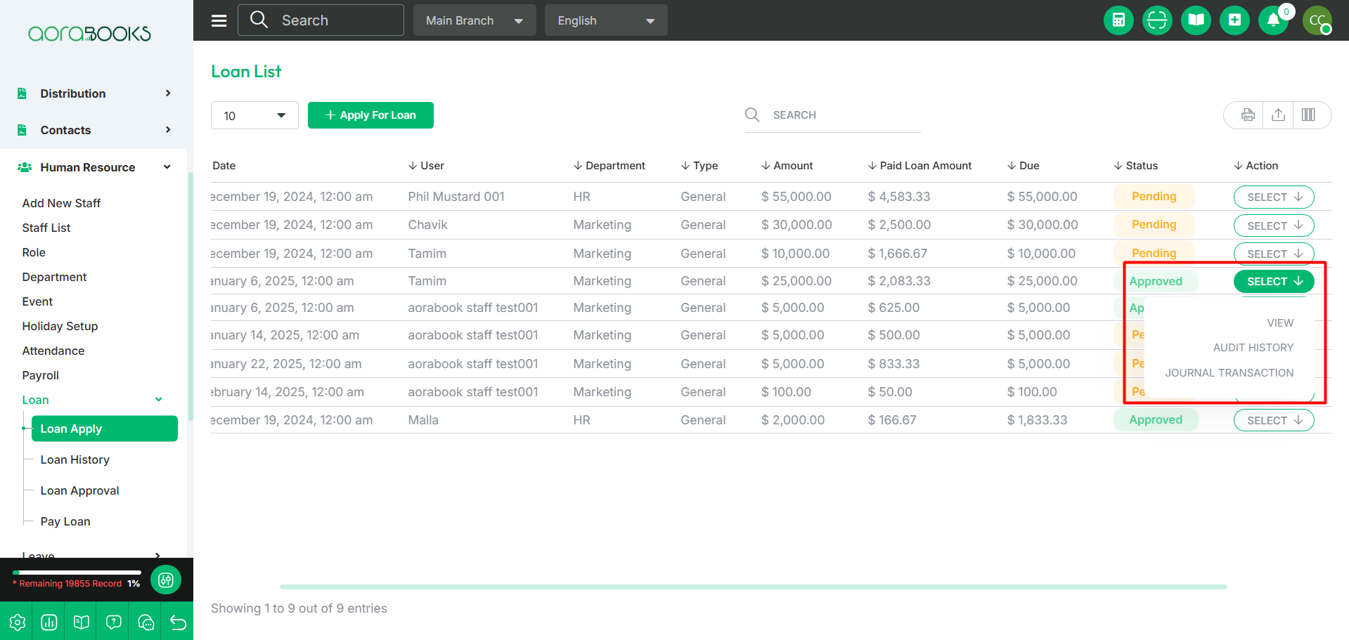Image resolution: width=1349 pixels, height=640 pixels.
Task: Open the help question bubble icon
Action: 114,622
